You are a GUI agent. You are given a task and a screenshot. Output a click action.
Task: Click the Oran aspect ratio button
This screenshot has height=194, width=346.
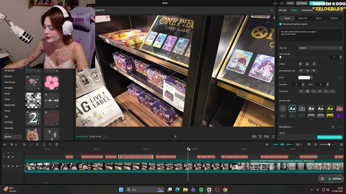[x=267, y=137]
